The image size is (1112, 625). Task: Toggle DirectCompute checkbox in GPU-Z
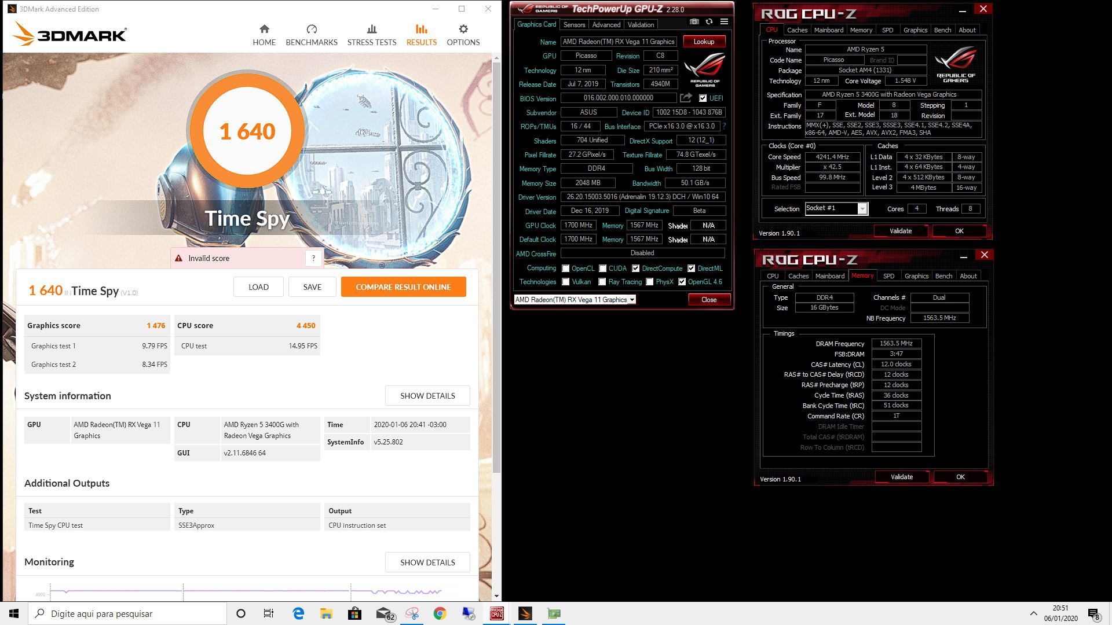point(636,269)
